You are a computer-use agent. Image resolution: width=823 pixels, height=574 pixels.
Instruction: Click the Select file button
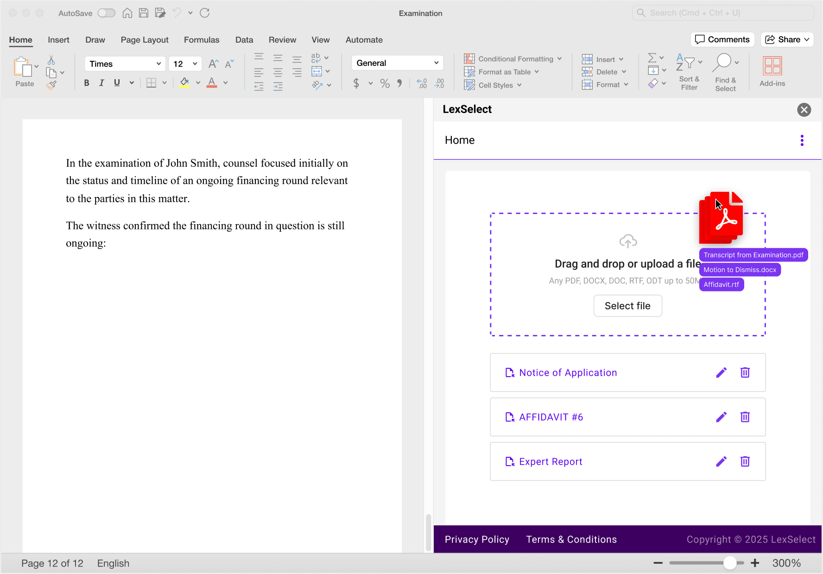pyautogui.click(x=627, y=306)
